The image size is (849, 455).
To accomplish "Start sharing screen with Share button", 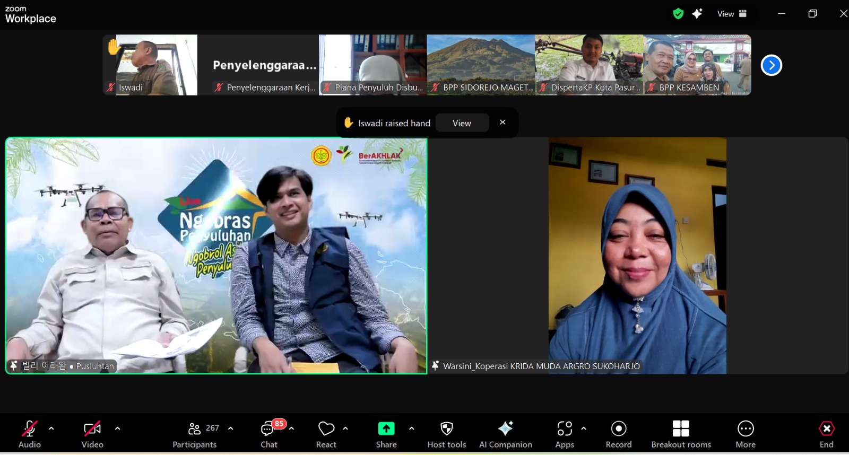I will (x=386, y=434).
